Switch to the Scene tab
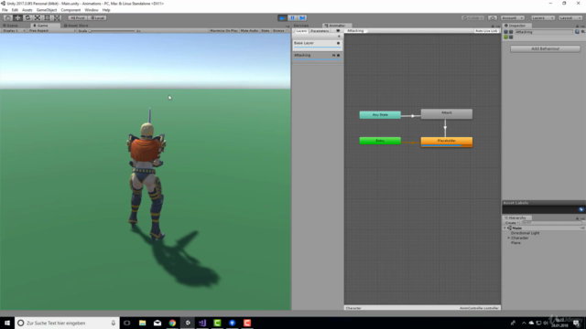586x329 pixels. [11, 26]
